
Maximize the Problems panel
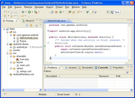[131, 67]
